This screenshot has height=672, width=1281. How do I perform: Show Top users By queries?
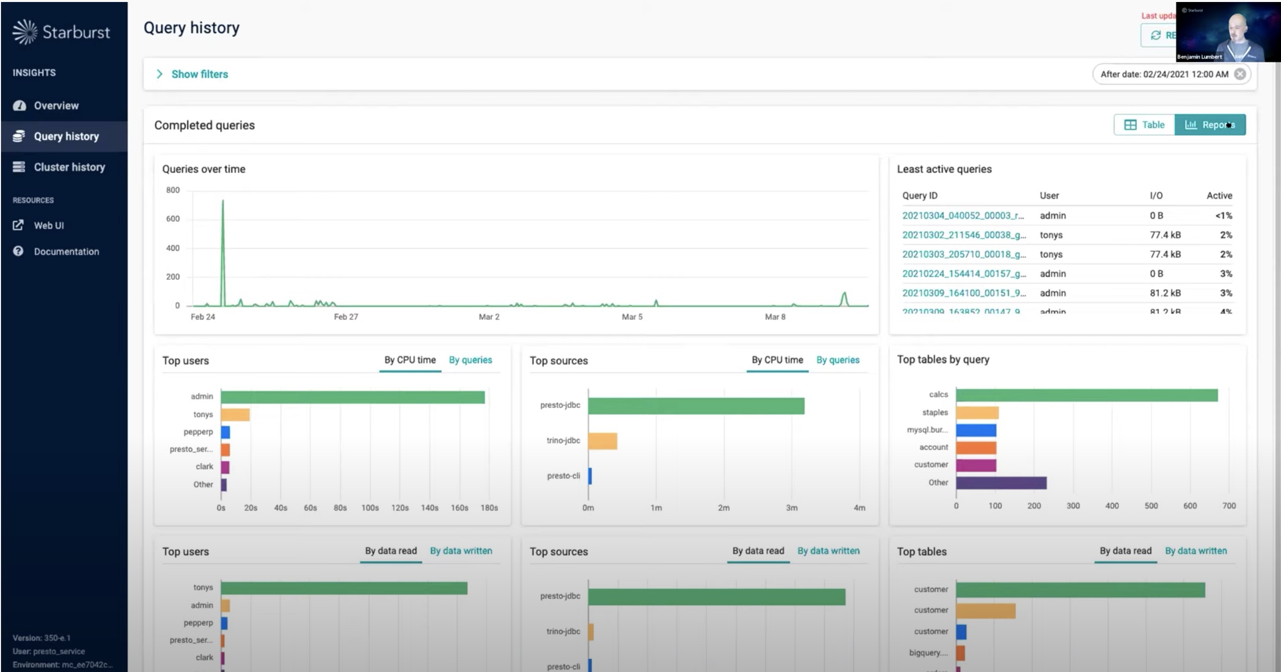tap(470, 360)
